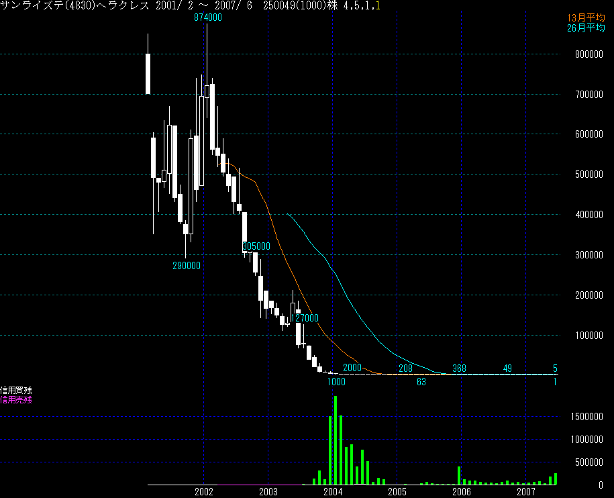Jump to the 2004 year marker
Image resolution: width=614 pixels, height=498 pixels.
333,491
